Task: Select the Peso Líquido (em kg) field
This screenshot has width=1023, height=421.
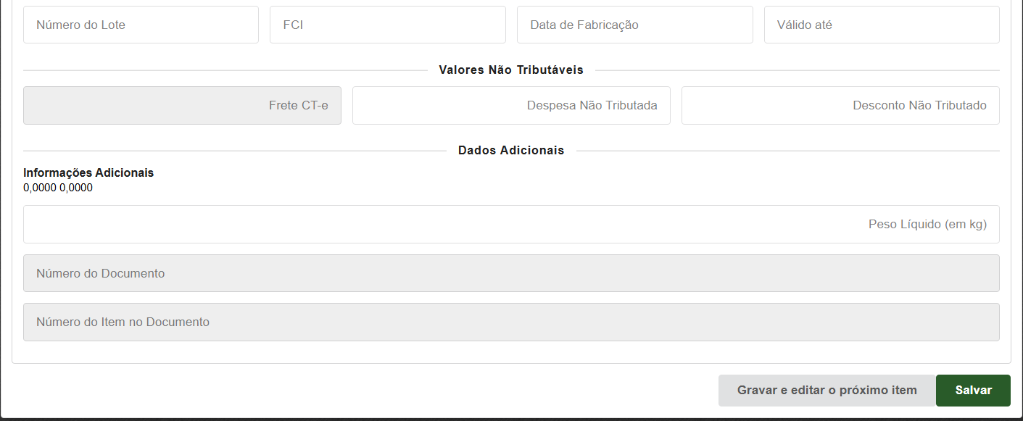Action: 511,225
